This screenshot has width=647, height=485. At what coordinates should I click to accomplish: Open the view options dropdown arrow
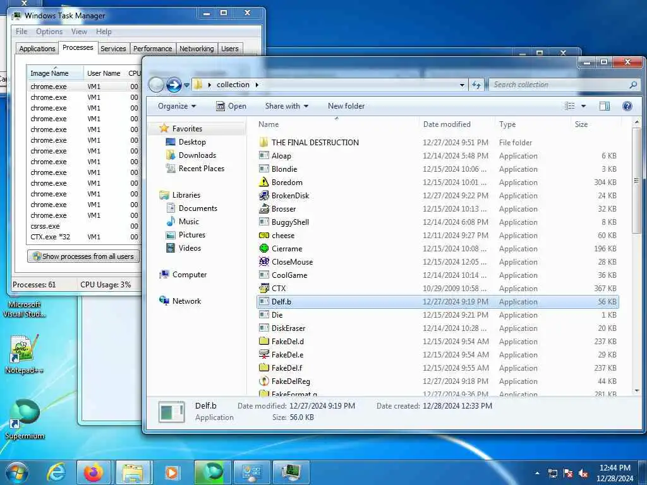[x=583, y=106]
